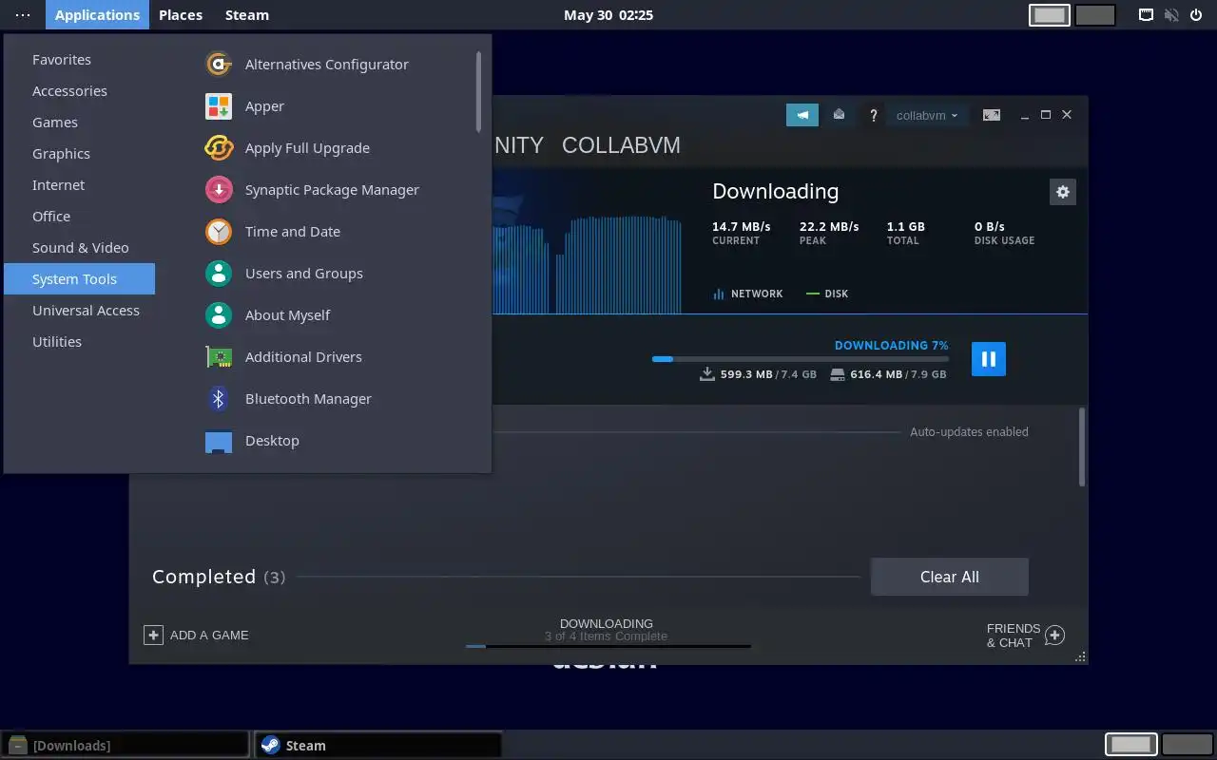Image resolution: width=1217 pixels, height=760 pixels.
Task: Open Additional Drivers card icon
Action: tap(219, 357)
